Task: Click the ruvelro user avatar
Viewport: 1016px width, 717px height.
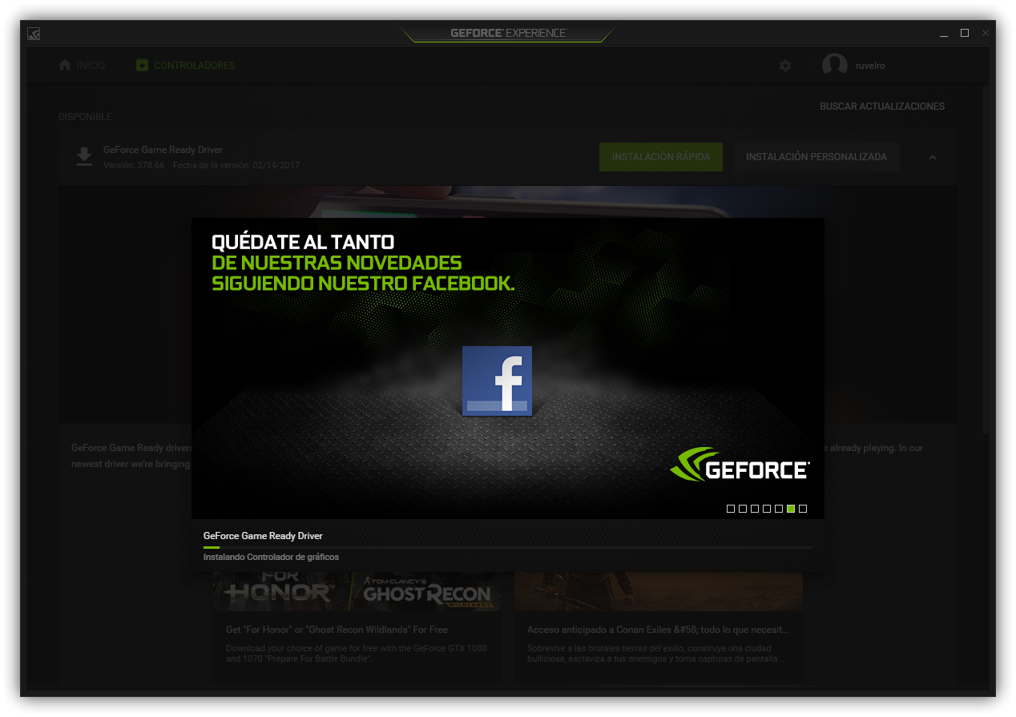Action: [835, 66]
